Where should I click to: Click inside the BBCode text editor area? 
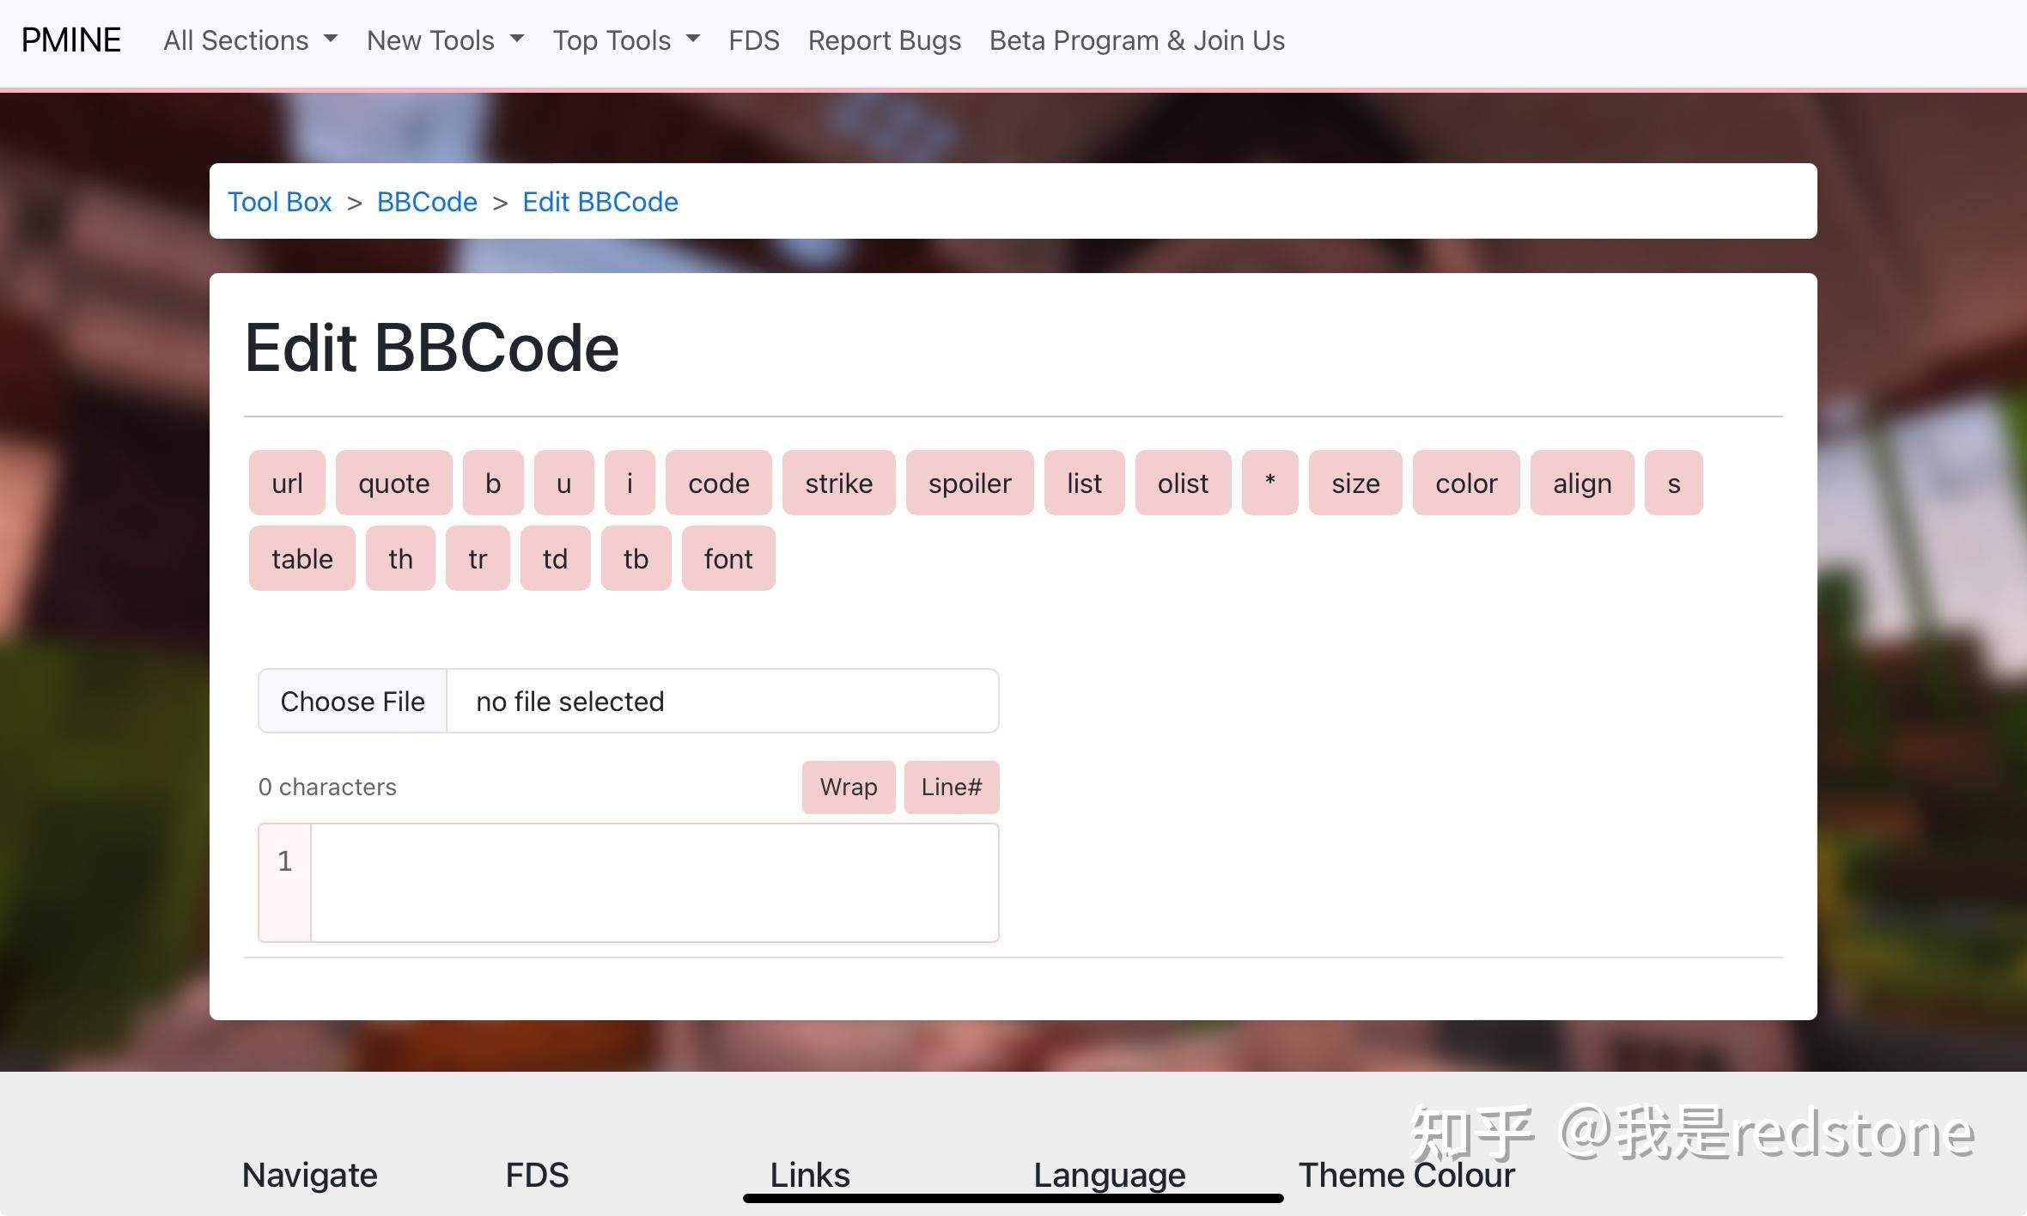(653, 882)
